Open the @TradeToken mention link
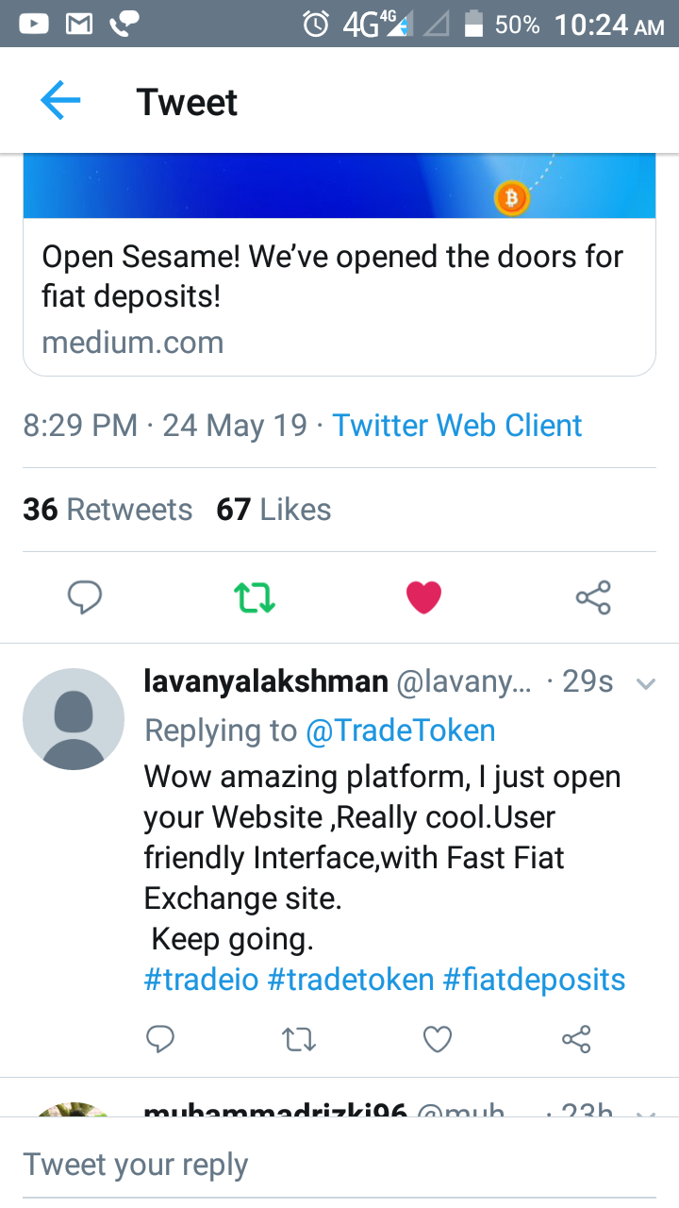679x1208 pixels. click(401, 730)
